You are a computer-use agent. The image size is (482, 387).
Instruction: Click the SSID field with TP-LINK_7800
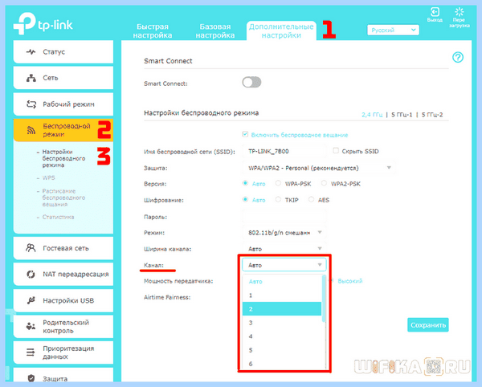tap(284, 151)
